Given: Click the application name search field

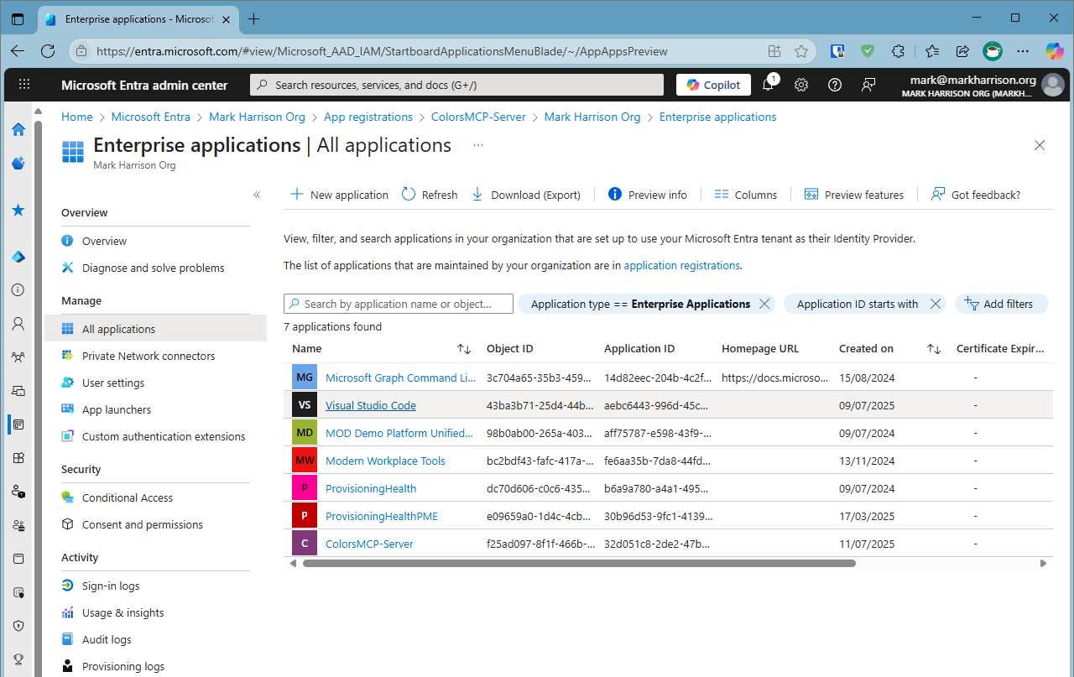Looking at the screenshot, I should pyautogui.click(x=398, y=304).
